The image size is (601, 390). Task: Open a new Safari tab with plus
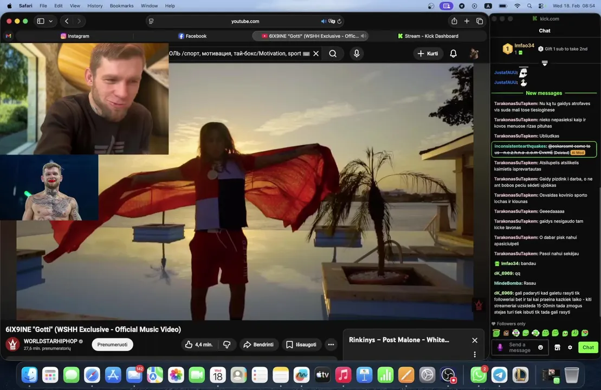click(467, 21)
